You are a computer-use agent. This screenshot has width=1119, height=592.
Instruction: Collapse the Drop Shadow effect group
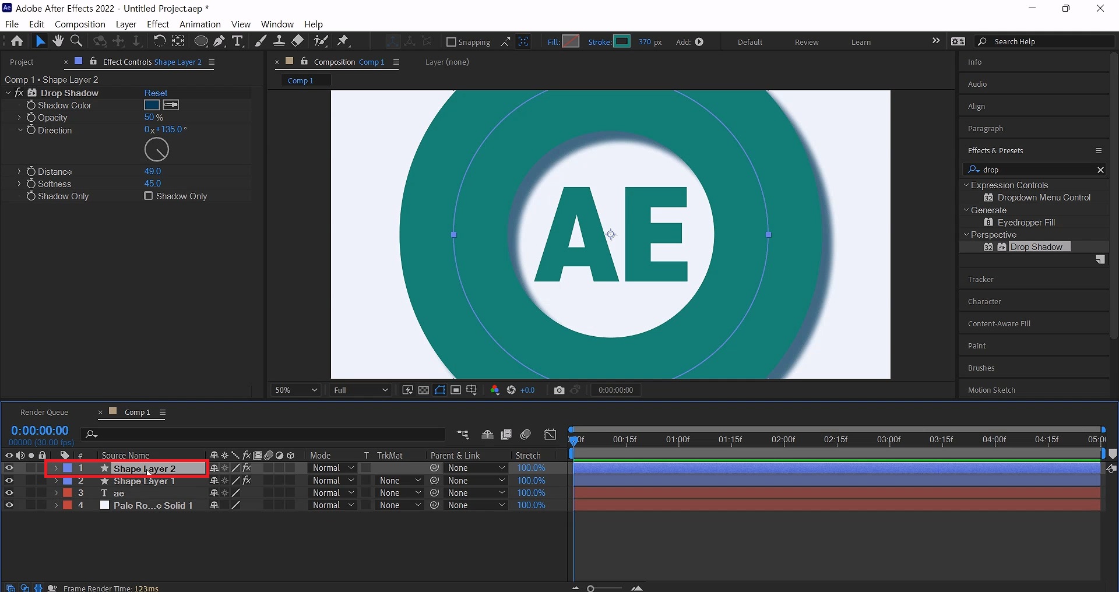[8, 93]
